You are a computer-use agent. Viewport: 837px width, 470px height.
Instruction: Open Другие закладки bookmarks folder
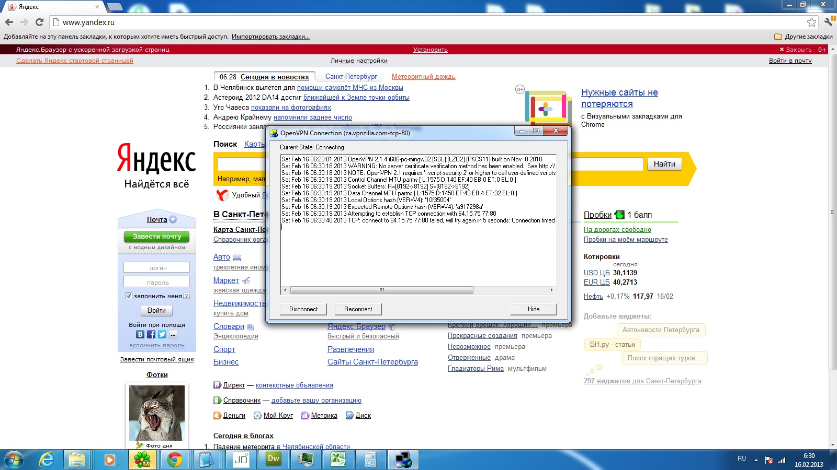803,37
